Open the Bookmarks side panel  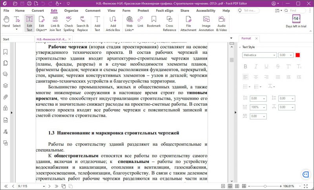tap(5, 52)
